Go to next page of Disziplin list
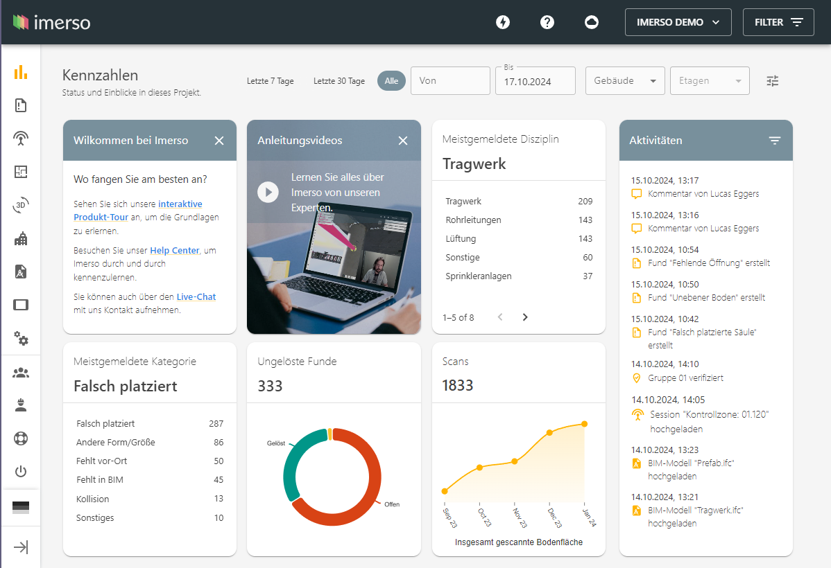831x568 pixels. 525,317
